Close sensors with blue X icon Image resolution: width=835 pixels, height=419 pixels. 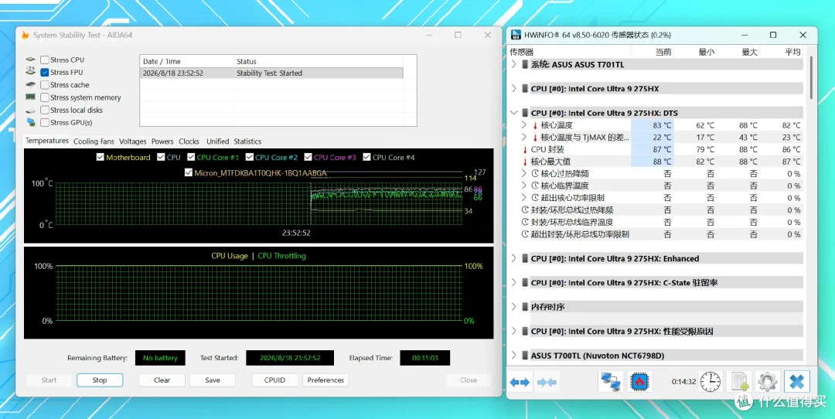(796, 382)
